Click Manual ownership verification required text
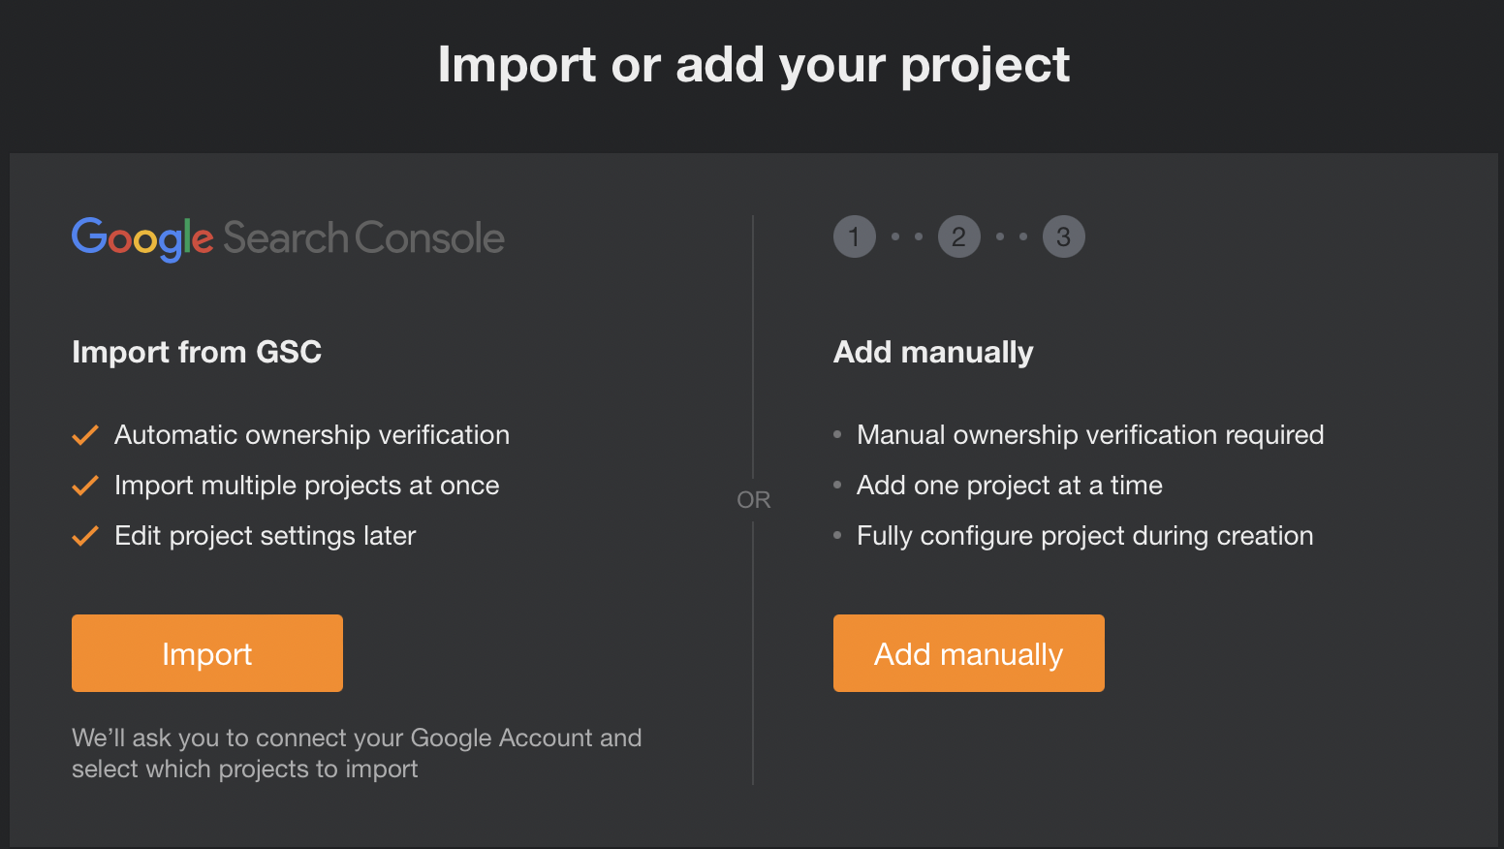This screenshot has height=849, width=1504. pyautogui.click(x=1090, y=435)
